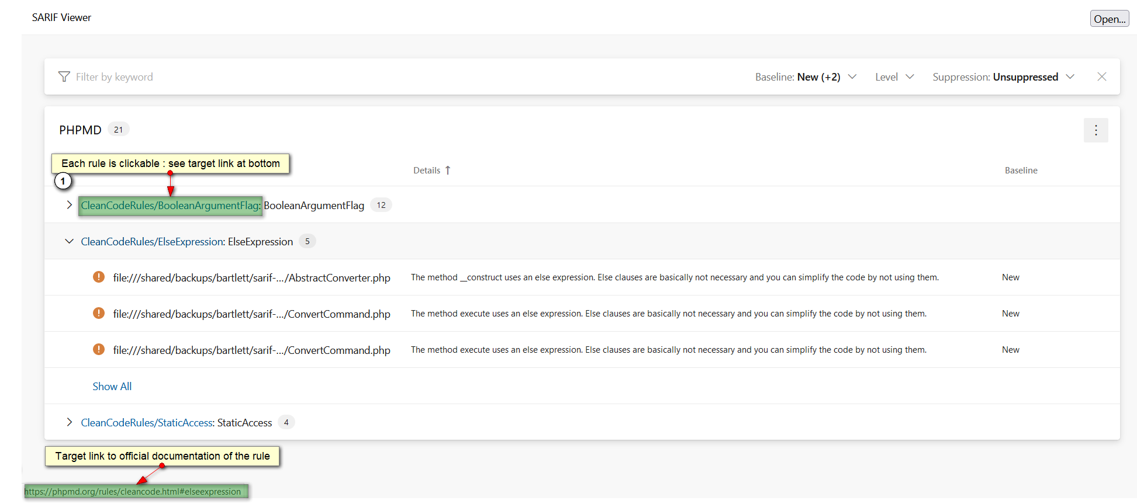Screen dimensions: 1137x504
Task: Click Show All link
Action: [x=112, y=387]
